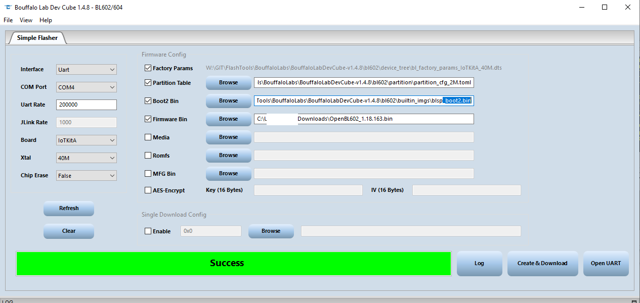Viewport: 640px width, 303px height.
Task: Open the Interface dropdown set to Uart
Action: pyautogui.click(x=87, y=70)
